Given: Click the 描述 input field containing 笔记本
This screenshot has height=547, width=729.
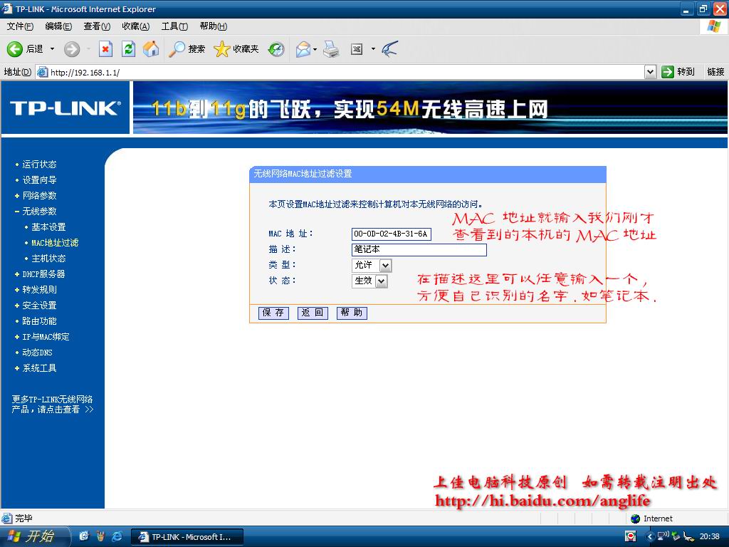Looking at the screenshot, I should tap(419, 250).
